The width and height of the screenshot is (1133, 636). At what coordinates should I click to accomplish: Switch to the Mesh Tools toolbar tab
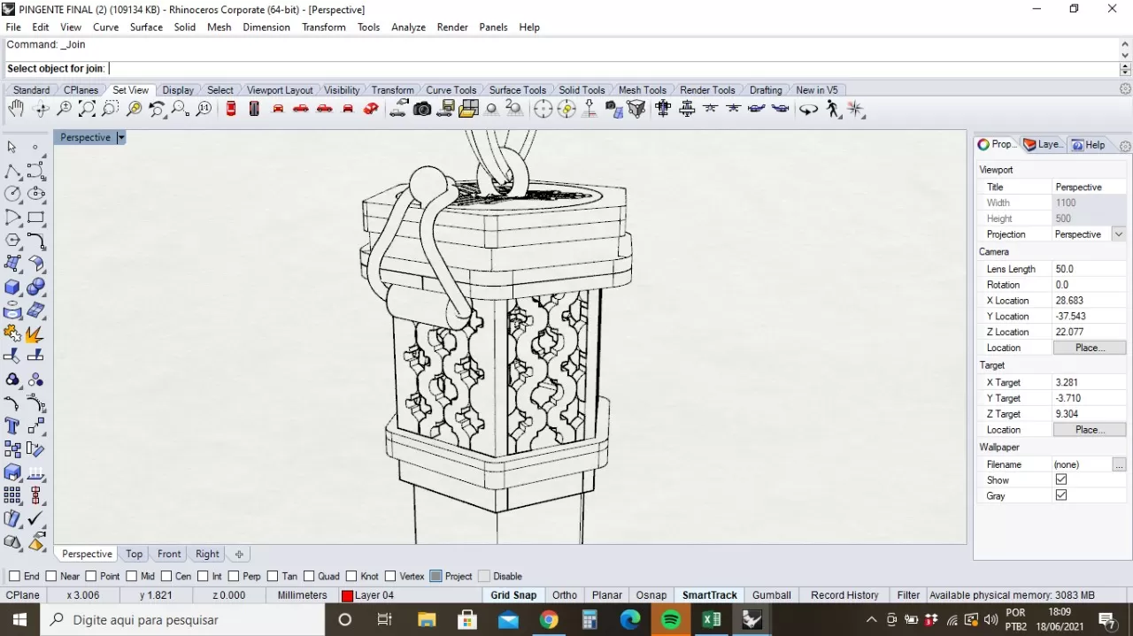642,89
